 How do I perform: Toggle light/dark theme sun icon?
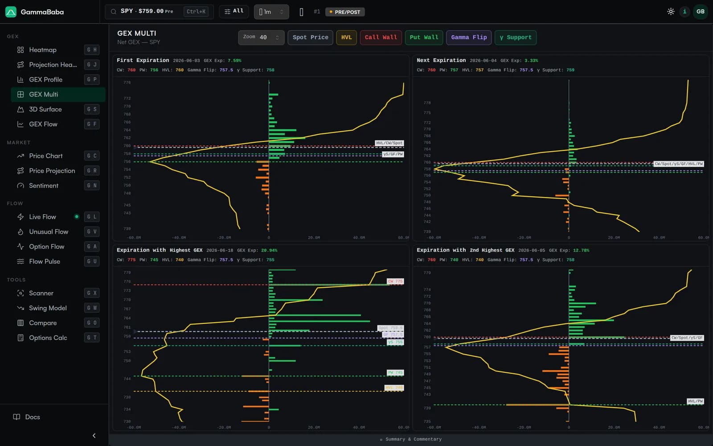pyautogui.click(x=671, y=12)
